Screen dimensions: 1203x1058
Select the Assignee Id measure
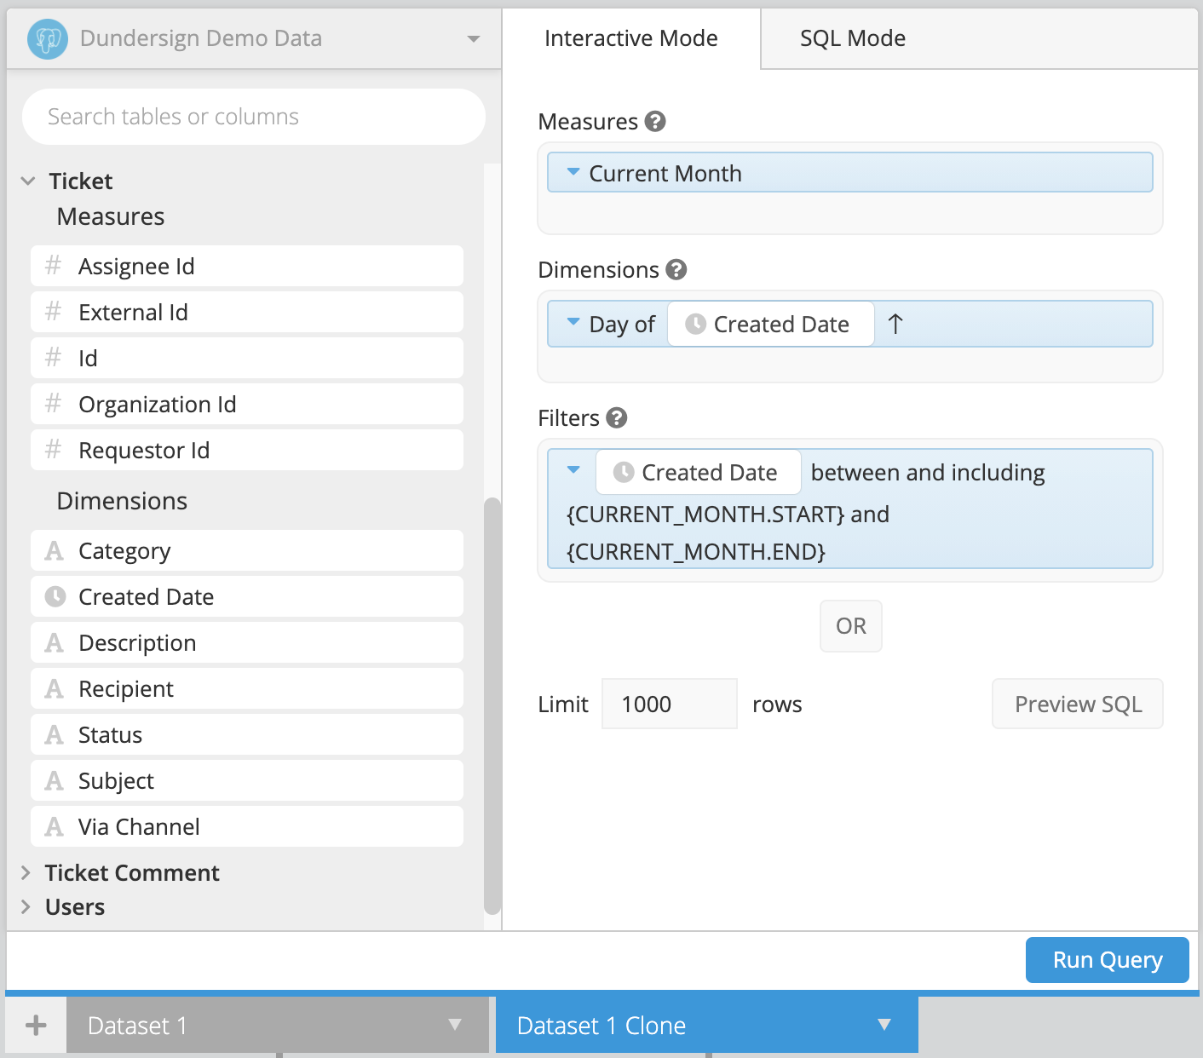coord(247,266)
